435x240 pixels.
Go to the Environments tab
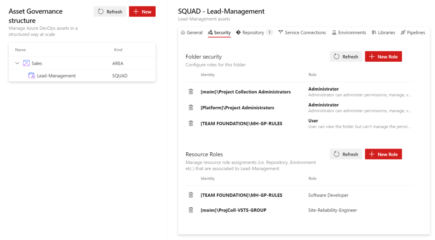[349, 33]
